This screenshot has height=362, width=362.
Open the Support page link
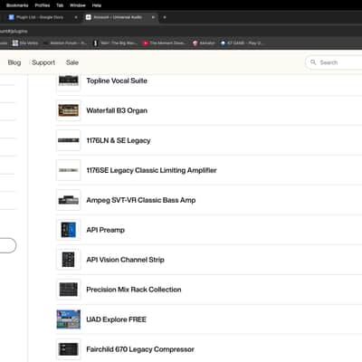click(x=43, y=62)
